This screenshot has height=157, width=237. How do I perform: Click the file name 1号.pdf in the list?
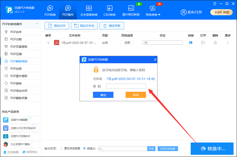tap(78, 43)
